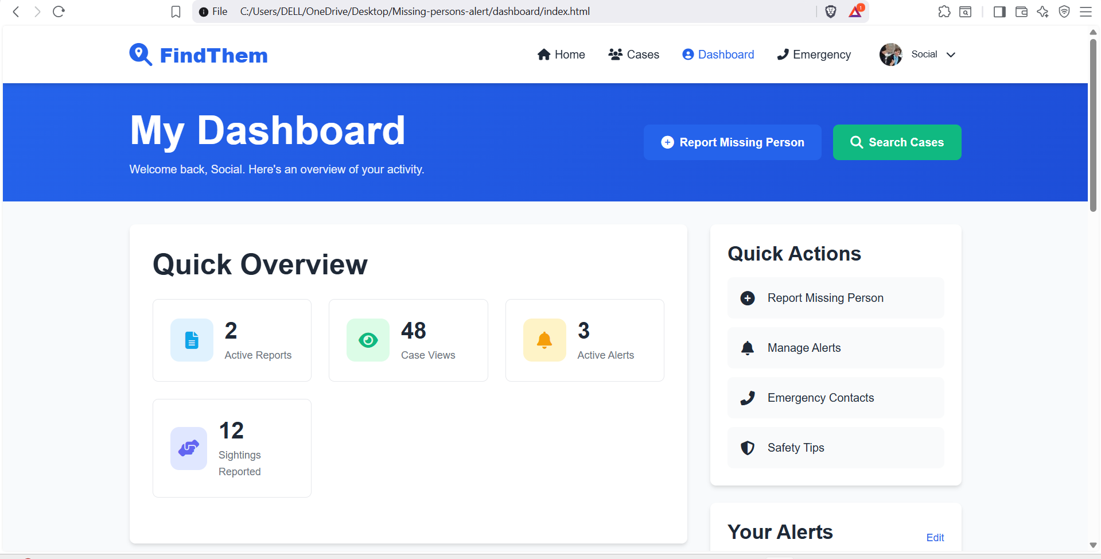Image resolution: width=1101 pixels, height=559 pixels.
Task: Click the Case Views count 48
Action: click(414, 331)
